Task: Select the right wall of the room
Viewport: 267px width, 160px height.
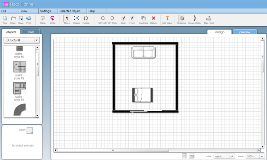Action: (x=177, y=77)
